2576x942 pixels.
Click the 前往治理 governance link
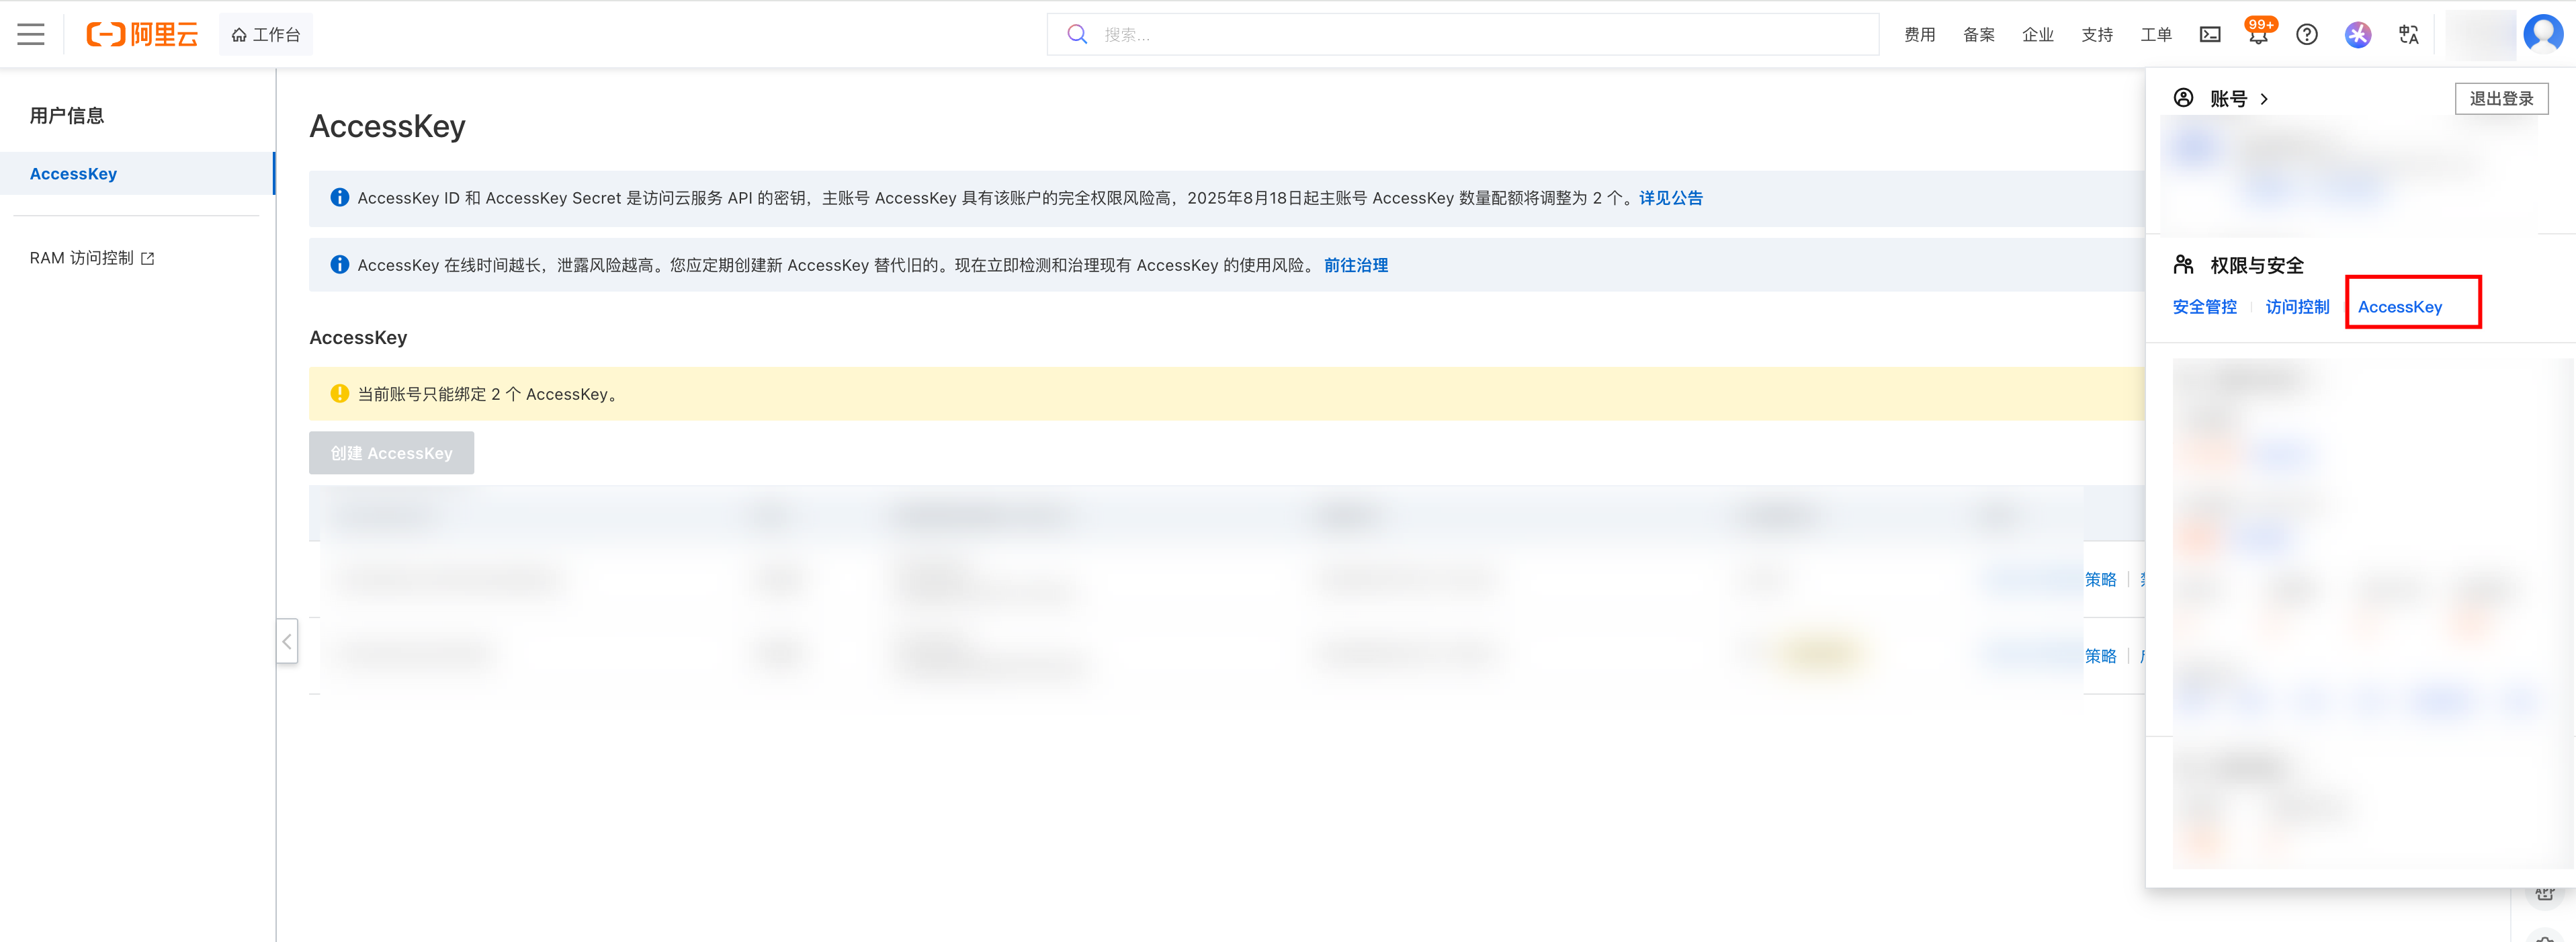1355,265
